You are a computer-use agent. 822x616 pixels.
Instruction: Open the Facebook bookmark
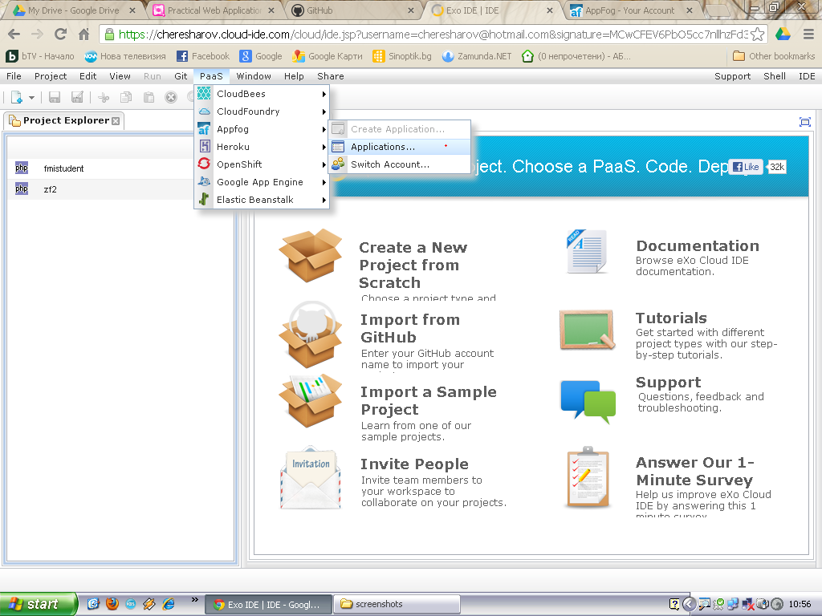[x=203, y=56]
